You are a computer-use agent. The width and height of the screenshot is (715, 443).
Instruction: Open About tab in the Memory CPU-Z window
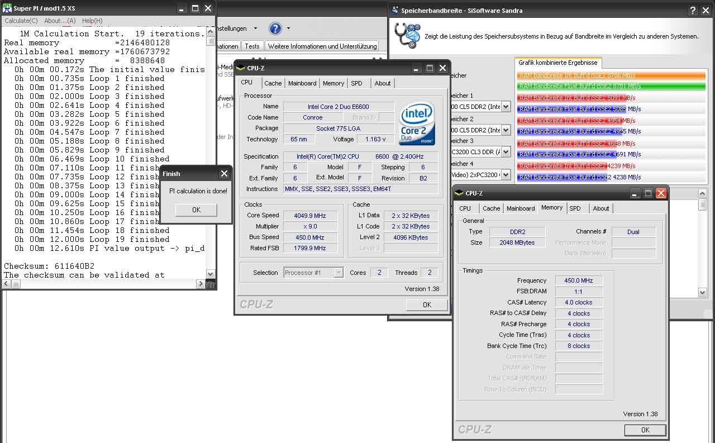[601, 208]
